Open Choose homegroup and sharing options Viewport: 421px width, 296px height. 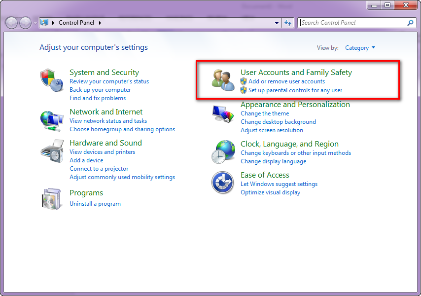pos(122,129)
